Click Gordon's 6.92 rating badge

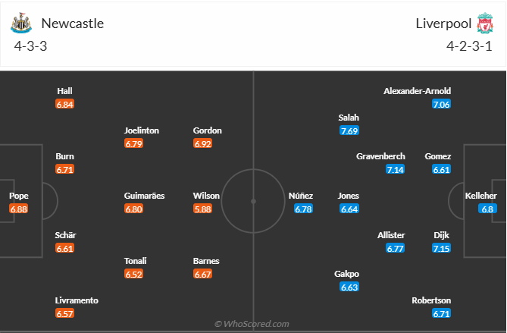coord(202,143)
